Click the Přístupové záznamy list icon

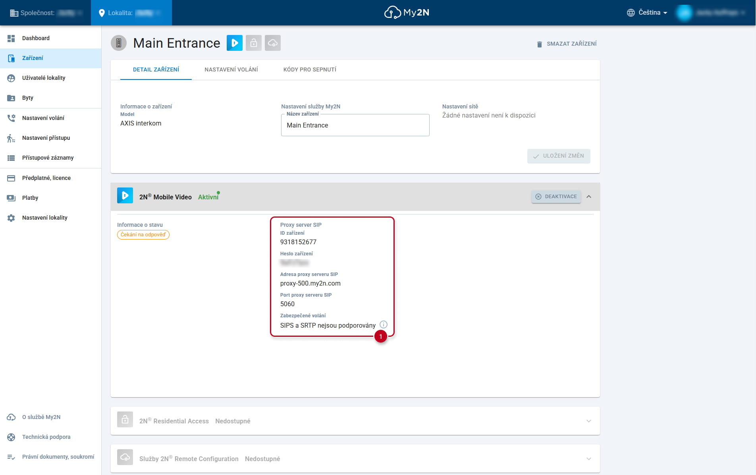tap(11, 158)
